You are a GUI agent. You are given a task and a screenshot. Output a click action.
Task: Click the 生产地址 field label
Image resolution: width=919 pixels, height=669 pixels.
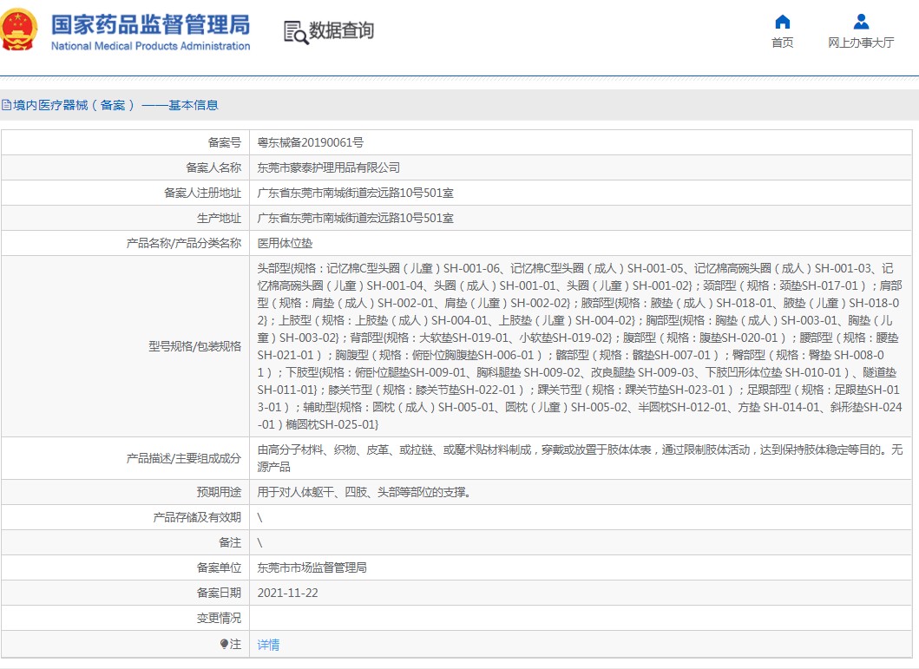tap(220, 218)
